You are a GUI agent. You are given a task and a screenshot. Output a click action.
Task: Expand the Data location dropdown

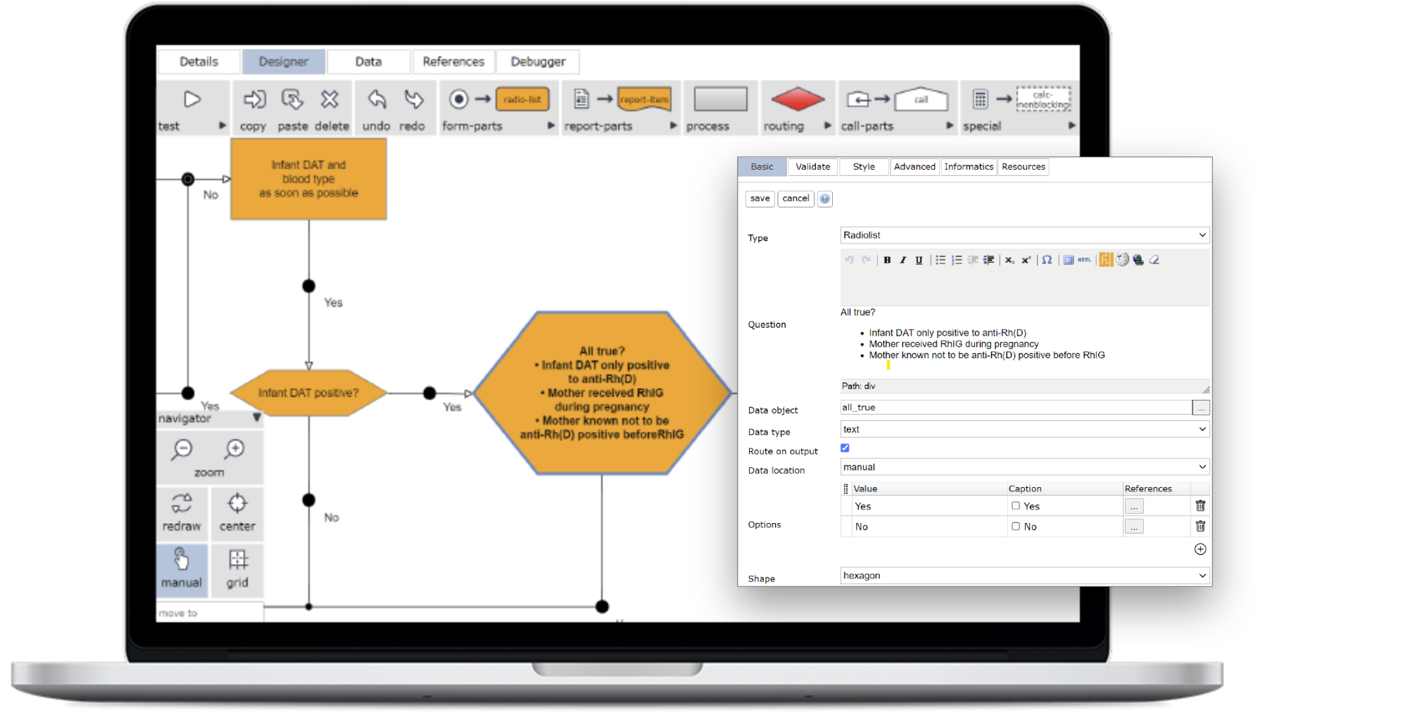click(1024, 467)
